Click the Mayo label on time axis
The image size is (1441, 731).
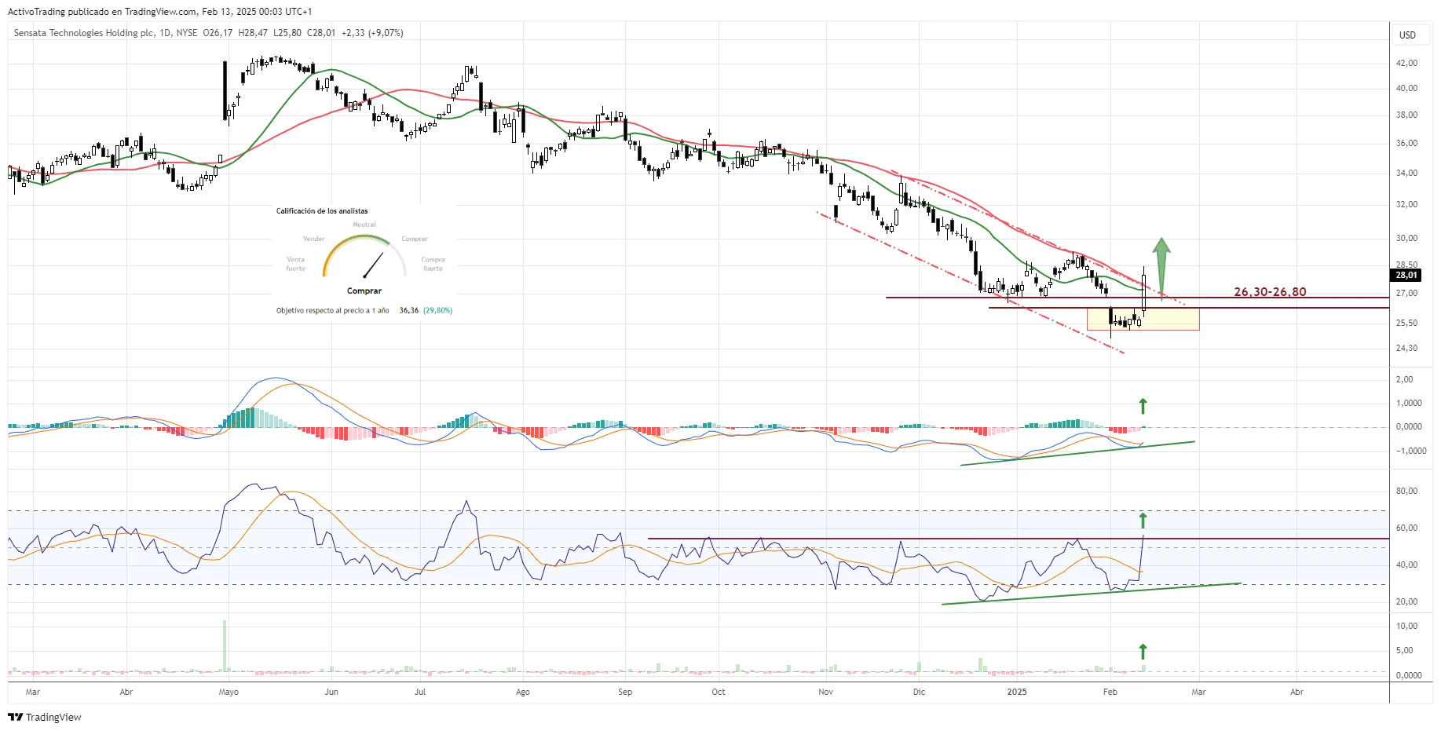pos(229,692)
